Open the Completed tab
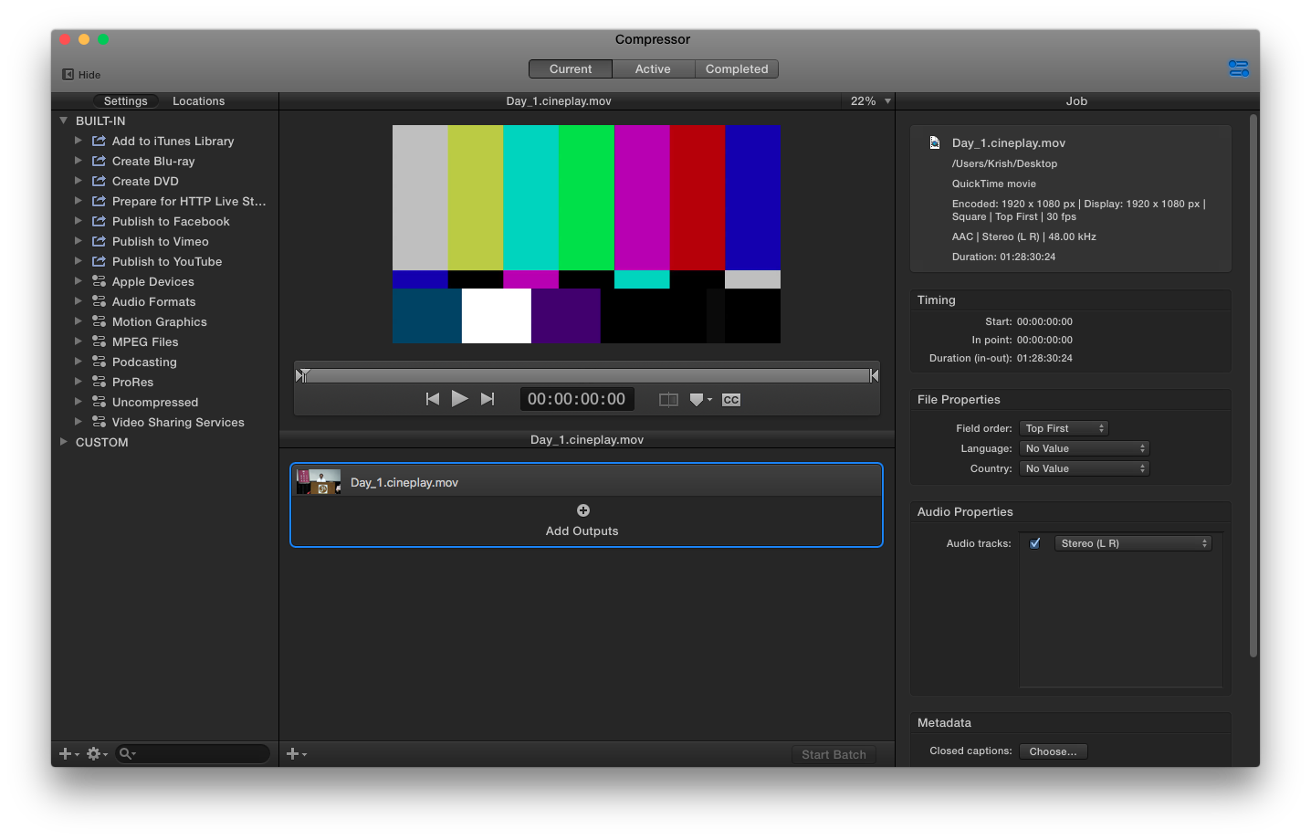The height and width of the screenshot is (840, 1311). 736,69
